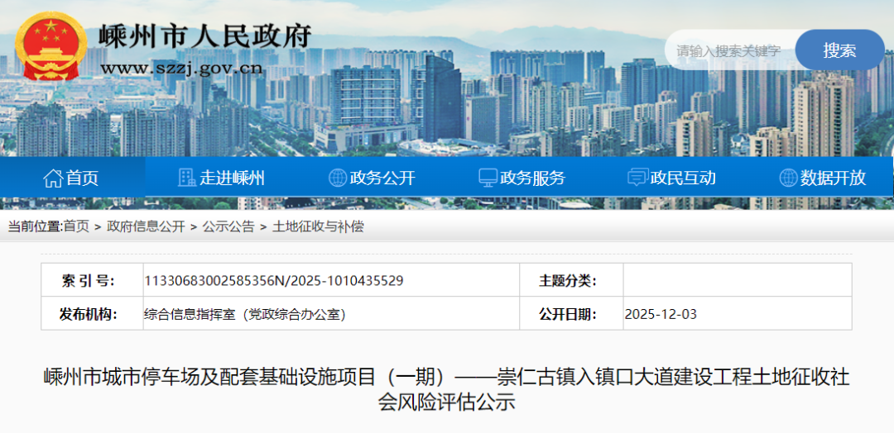This screenshot has width=894, height=433.
Task: Click the monitor icon beside 政务服务
Action: 488,178
